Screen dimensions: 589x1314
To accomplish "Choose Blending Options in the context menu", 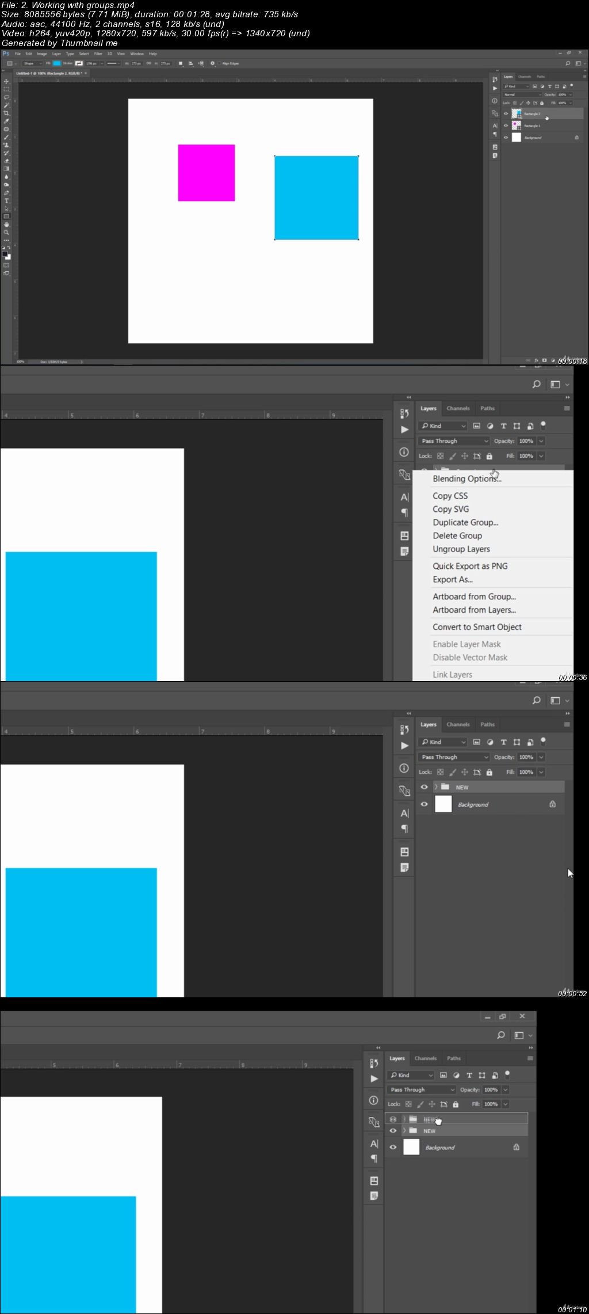I will pos(467,479).
